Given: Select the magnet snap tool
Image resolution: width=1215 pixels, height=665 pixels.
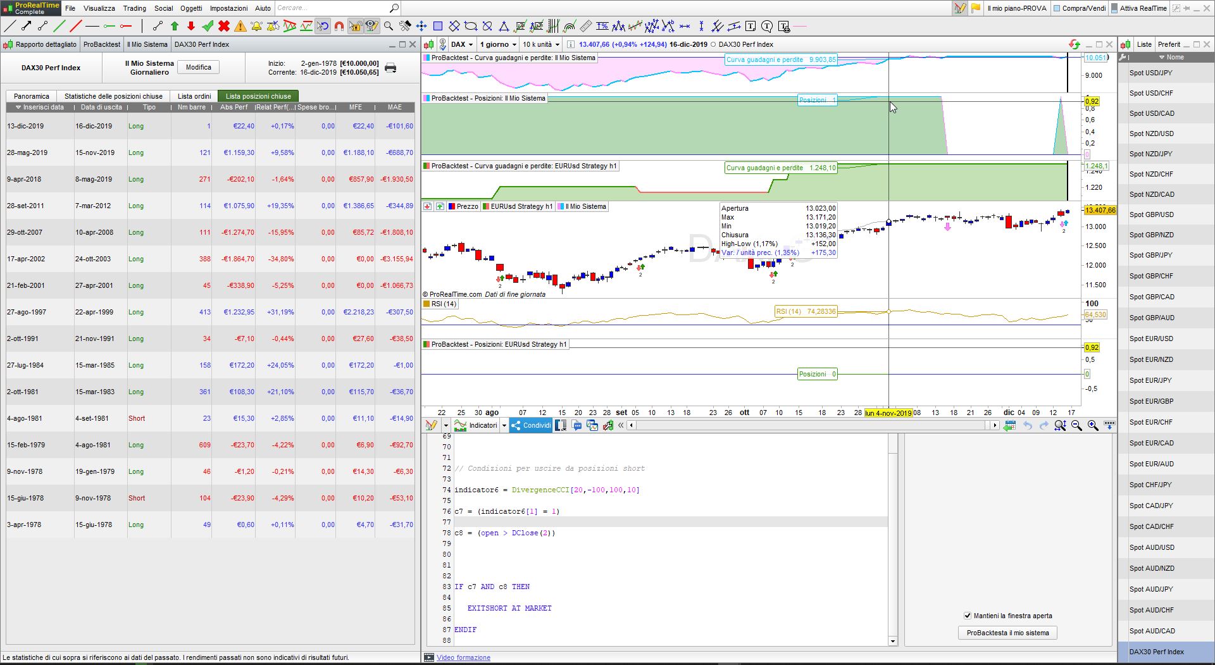Looking at the screenshot, I should pos(339,26).
